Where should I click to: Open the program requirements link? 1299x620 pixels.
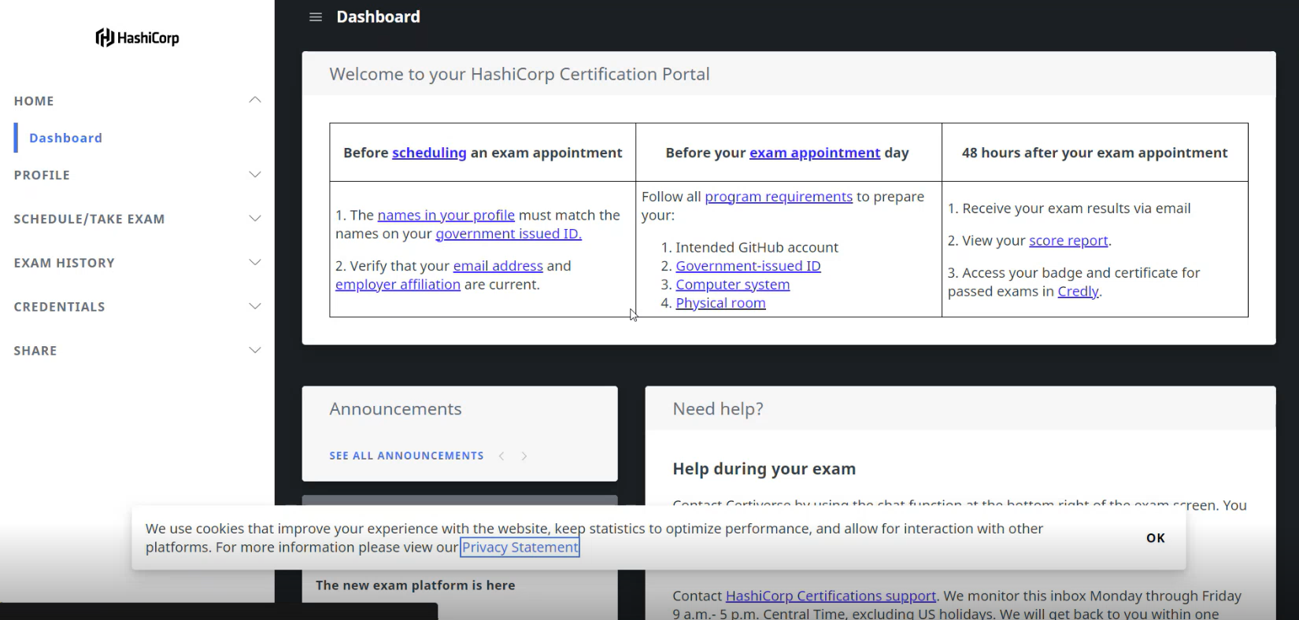pos(779,197)
